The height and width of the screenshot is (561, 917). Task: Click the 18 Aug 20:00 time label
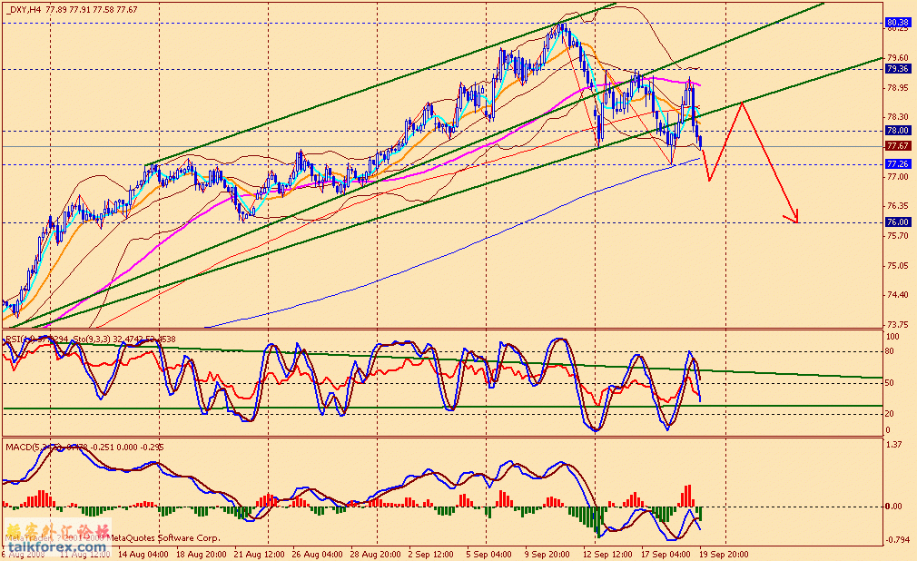[202, 554]
